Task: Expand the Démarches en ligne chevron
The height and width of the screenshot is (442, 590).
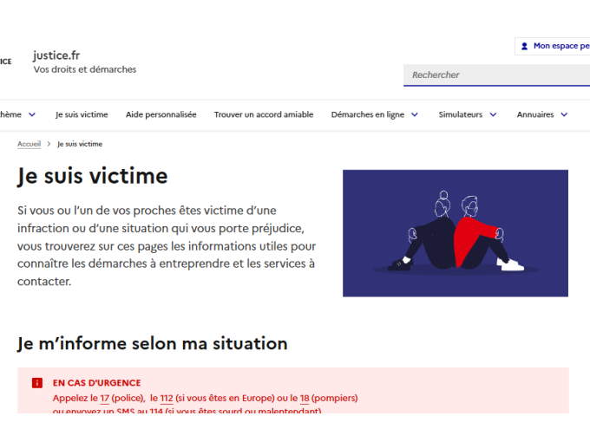Action: click(x=415, y=114)
